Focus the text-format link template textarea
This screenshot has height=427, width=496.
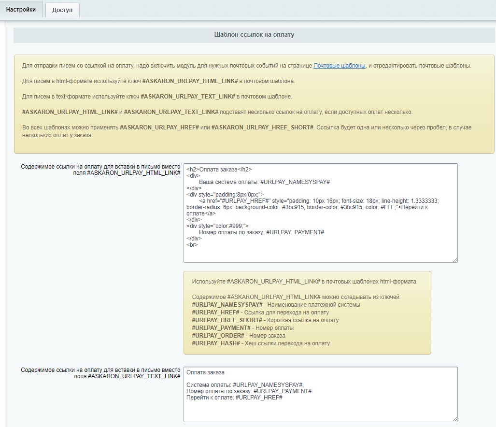pyautogui.click(x=320, y=408)
